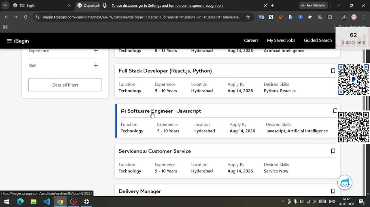Close the dictation notice bar
The width and height of the screenshot is (370, 207).
[x=266, y=5]
